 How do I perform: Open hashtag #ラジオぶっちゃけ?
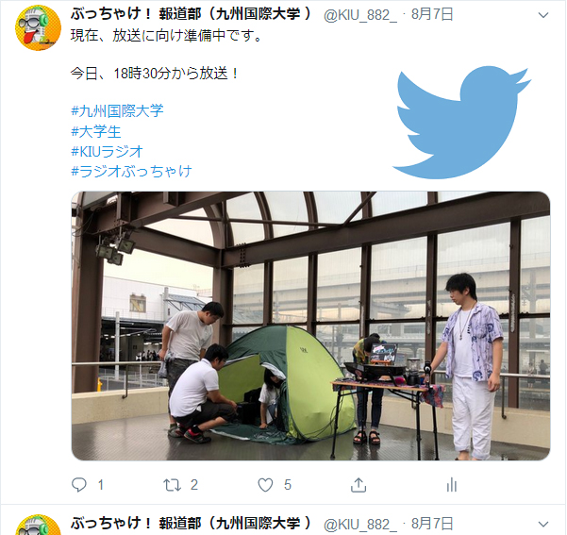(x=131, y=171)
